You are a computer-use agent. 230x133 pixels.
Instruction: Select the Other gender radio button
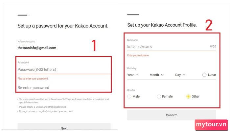(x=188, y=97)
